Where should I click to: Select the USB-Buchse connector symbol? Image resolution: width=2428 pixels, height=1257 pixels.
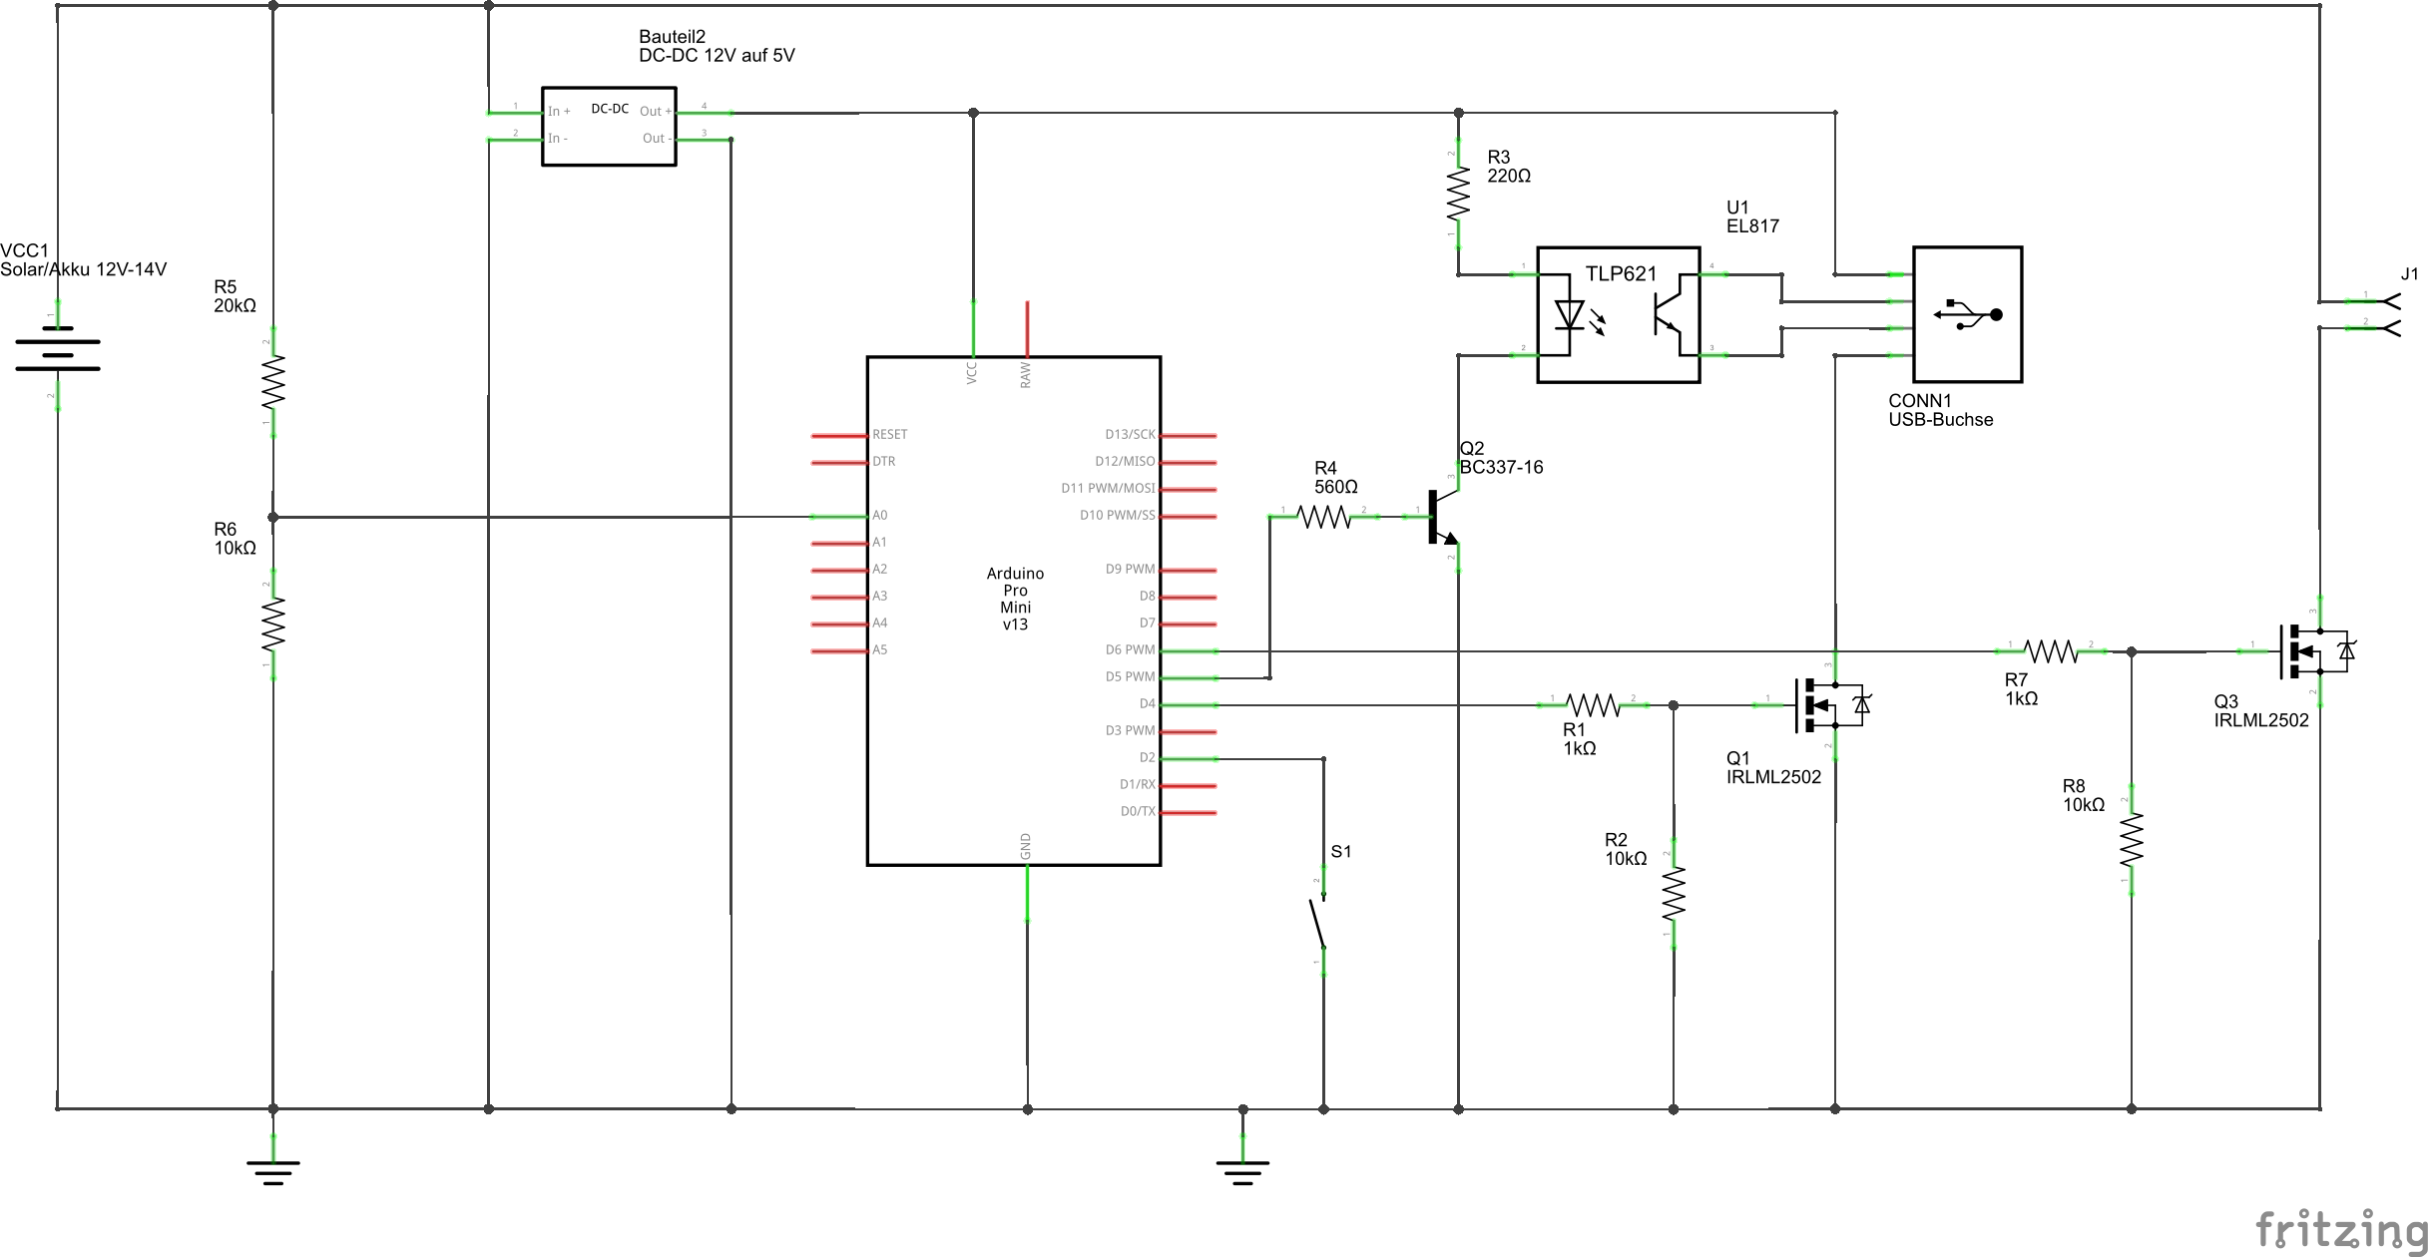click(1967, 314)
